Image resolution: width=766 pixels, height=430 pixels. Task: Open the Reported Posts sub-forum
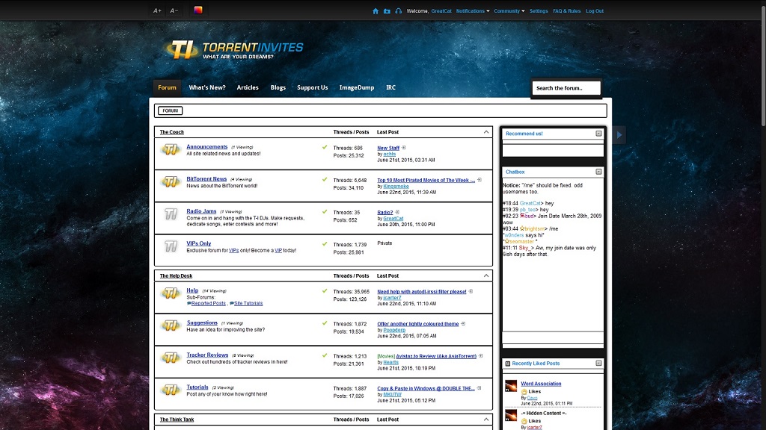tap(208, 303)
